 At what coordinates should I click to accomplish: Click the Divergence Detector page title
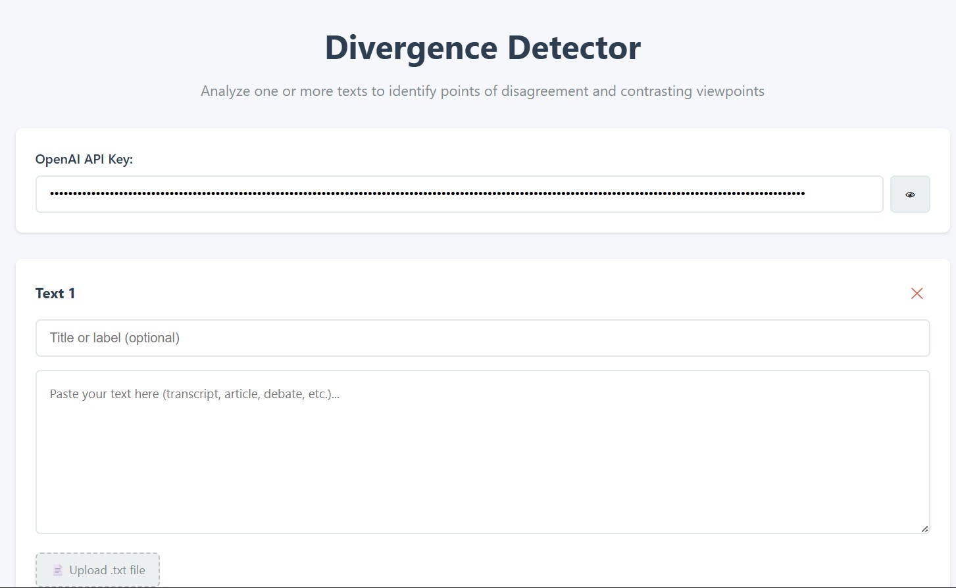pos(482,48)
